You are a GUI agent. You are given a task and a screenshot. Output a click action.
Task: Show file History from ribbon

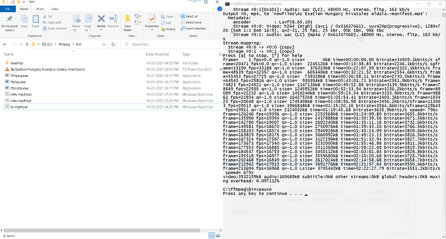[169, 29]
